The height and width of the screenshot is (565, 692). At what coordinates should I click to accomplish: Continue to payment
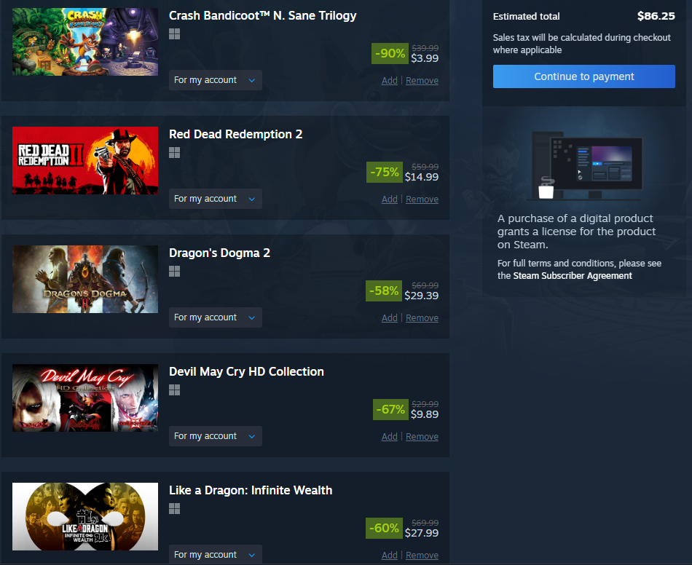pos(584,76)
